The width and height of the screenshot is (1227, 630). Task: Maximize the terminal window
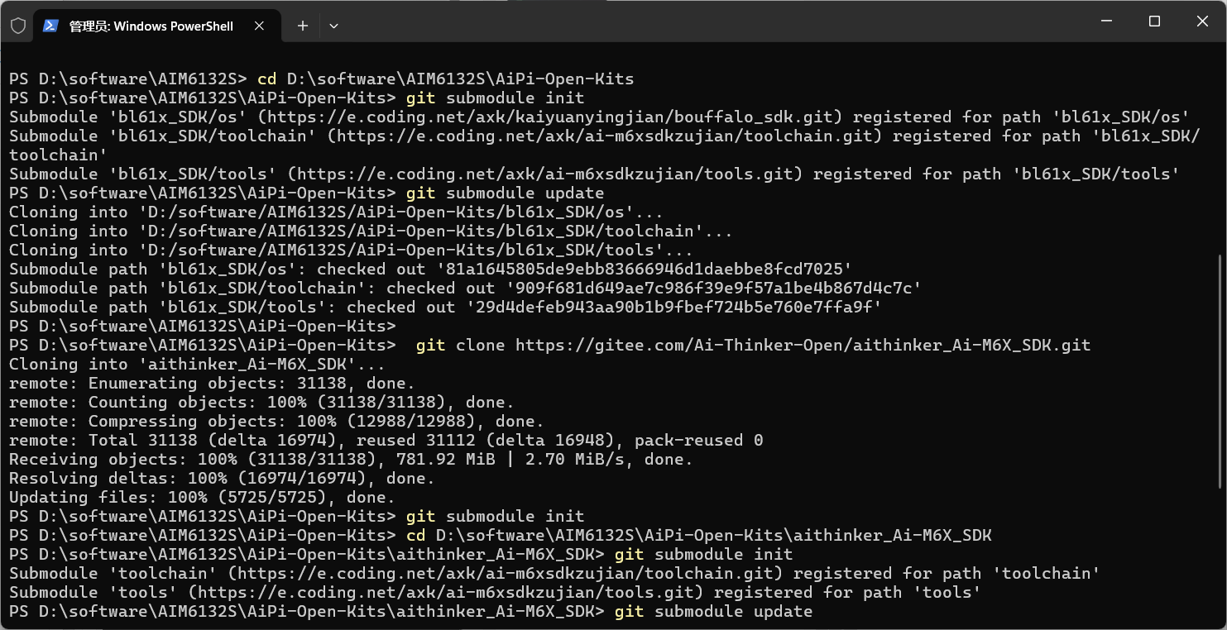1155,21
